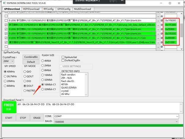Uncheck the esp_init_data_default row checkbox
Screen dimensions: 185x139
pos(6,25)
